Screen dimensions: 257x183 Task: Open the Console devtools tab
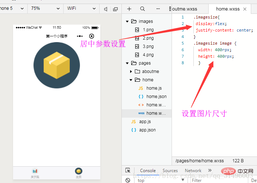(148, 171)
